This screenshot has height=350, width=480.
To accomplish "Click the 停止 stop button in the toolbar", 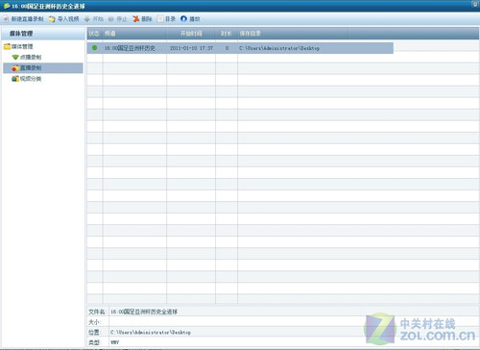I will 118,19.
